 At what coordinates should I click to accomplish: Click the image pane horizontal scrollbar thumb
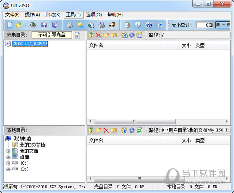135,121
